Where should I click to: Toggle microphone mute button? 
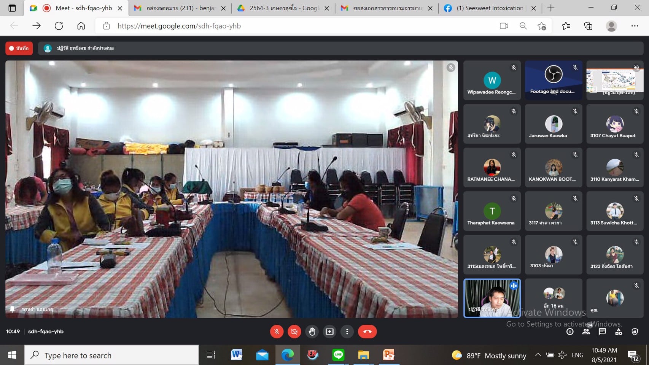pyautogui.click(x=277, y=332)
